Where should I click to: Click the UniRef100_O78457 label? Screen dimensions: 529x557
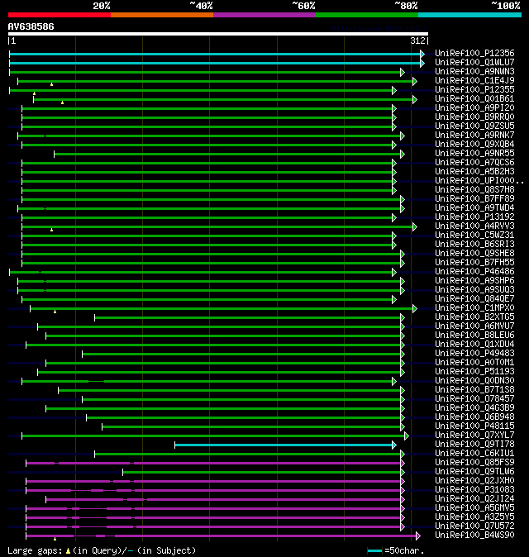[x=474, y=399]
